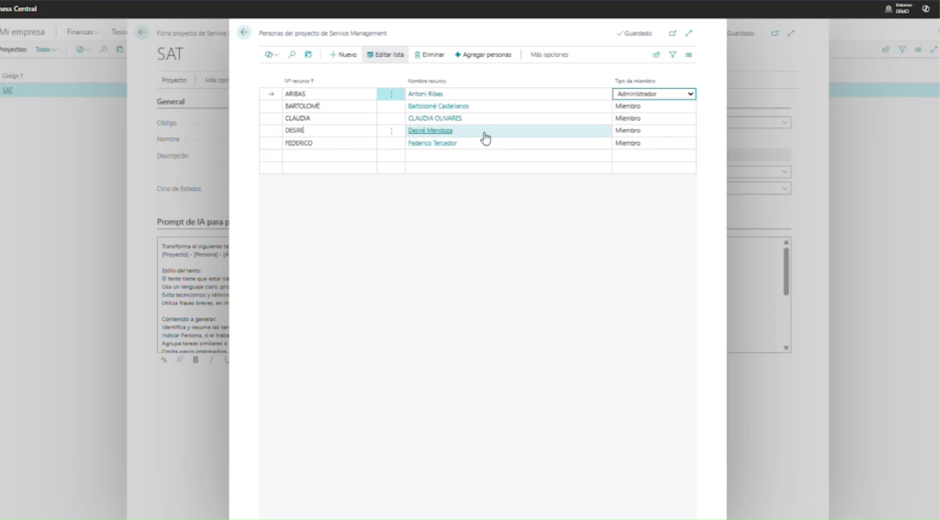Sort by the Nº recurso column header

[299, 81]
